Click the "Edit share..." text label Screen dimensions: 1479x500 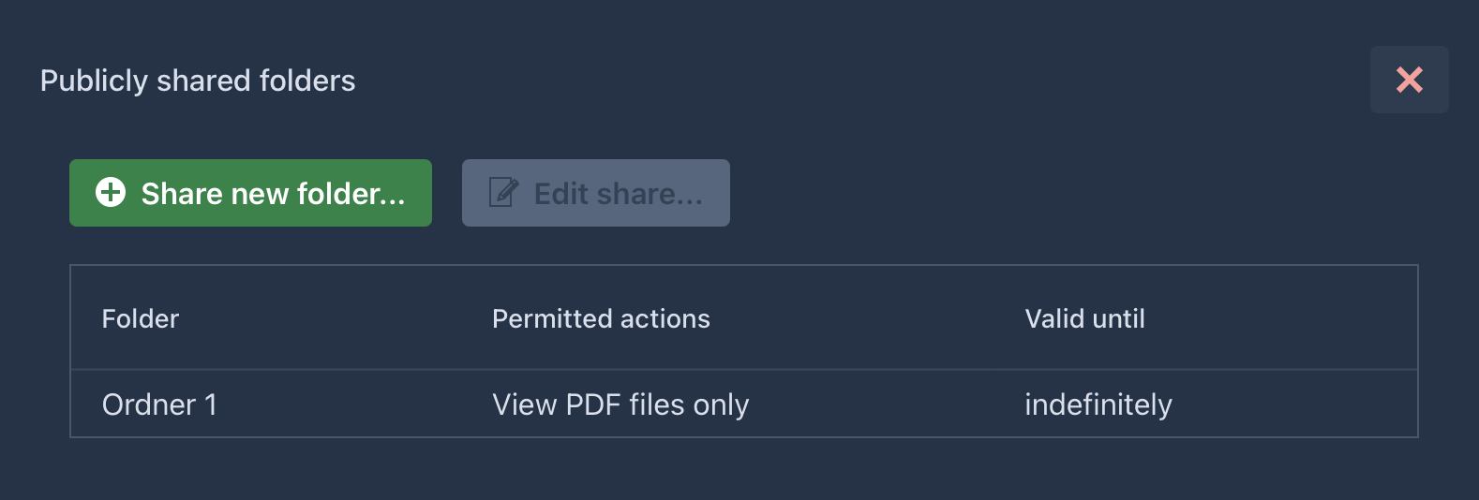(618, 194)
